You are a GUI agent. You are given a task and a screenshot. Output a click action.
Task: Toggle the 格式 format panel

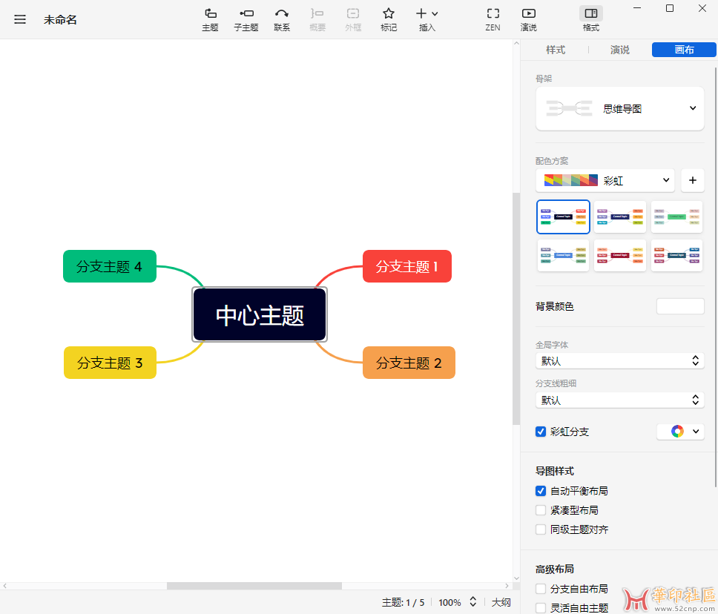pyautogui.click(x=590, y=20)
